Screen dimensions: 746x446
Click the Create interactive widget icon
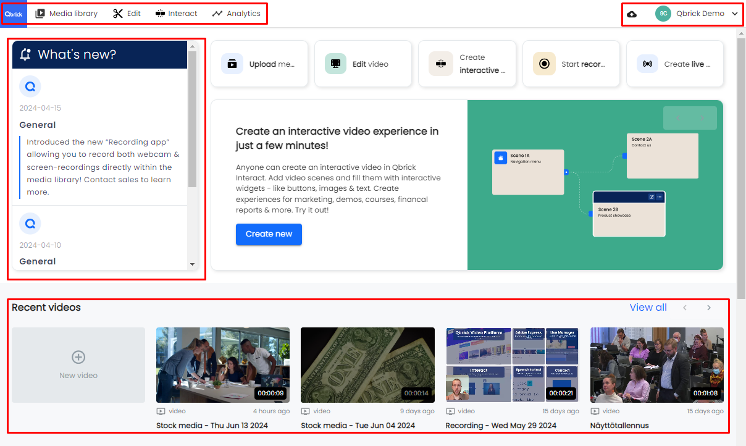coord(440,64)
